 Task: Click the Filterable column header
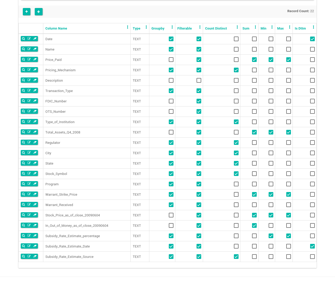(x=185, y=29)
